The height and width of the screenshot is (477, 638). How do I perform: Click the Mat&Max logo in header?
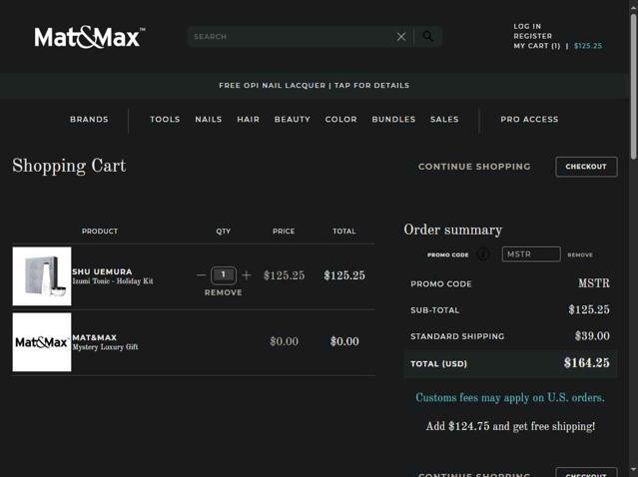click(90, 37)
